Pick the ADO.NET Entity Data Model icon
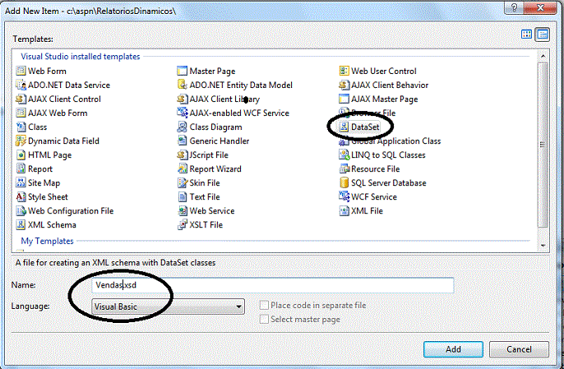Screen dimensions: 564x369 tap(183, 85)
